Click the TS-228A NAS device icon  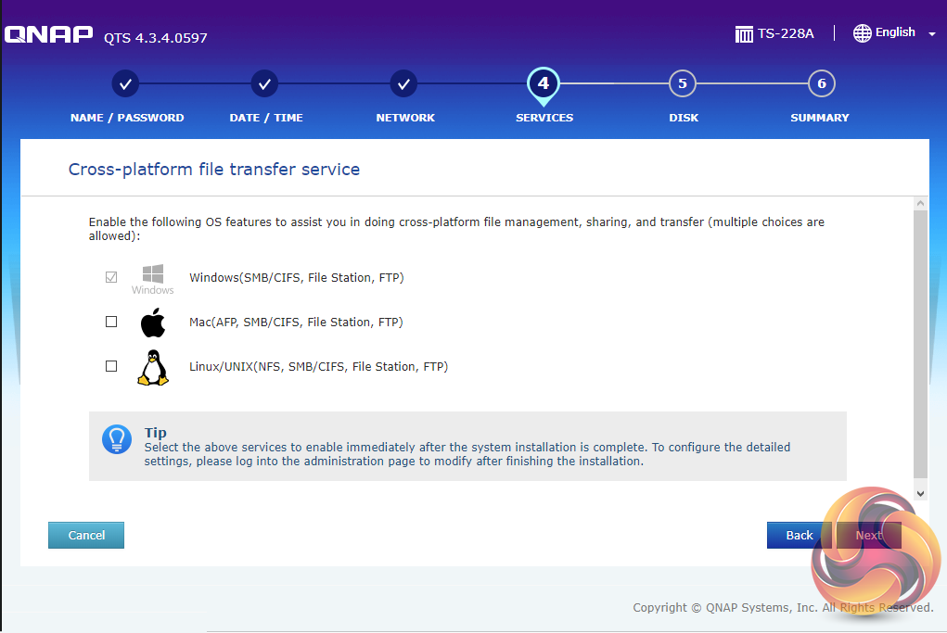coord(744,33)
